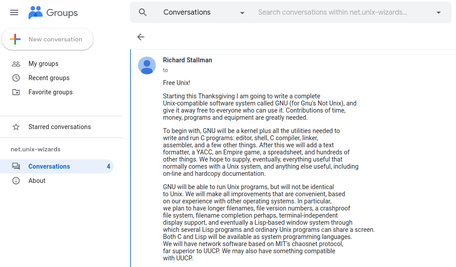Click the net.unix-wizards group name
456x267 pixels.
(36, 149)
